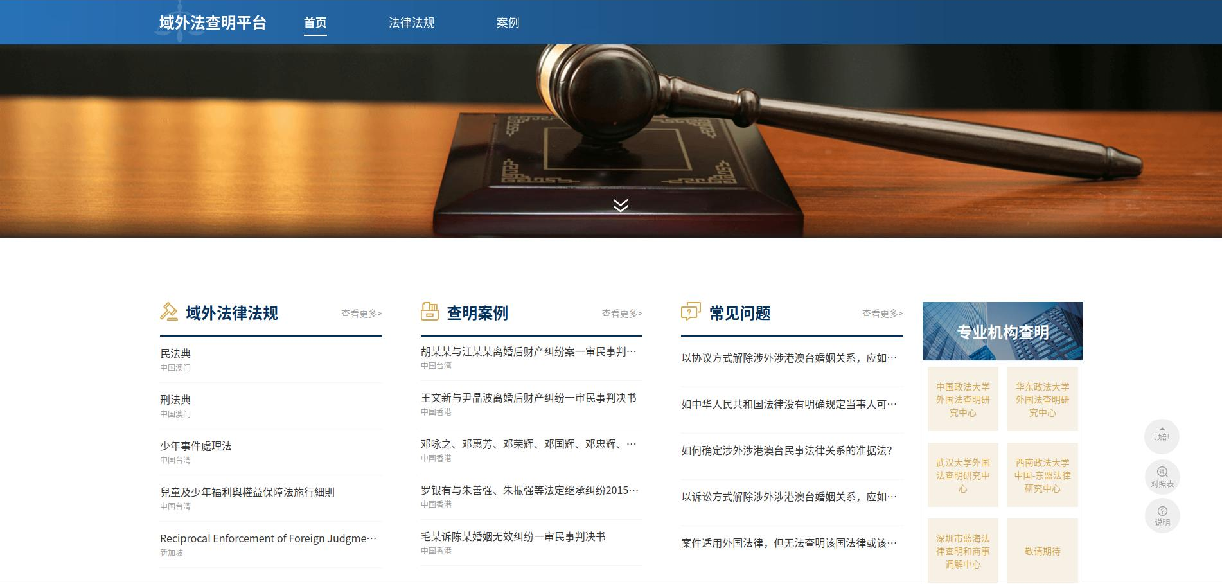Click the 专业机构查明 building image banner
The image size is (1222, 584).
[1002, 331]
